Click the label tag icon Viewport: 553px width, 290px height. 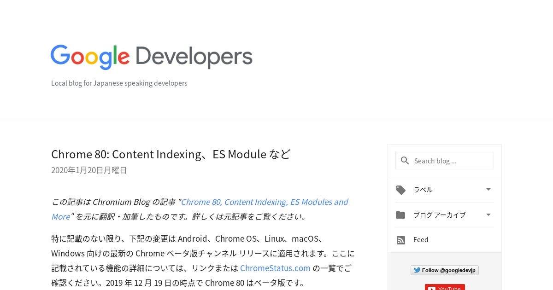tap(401, 190)
